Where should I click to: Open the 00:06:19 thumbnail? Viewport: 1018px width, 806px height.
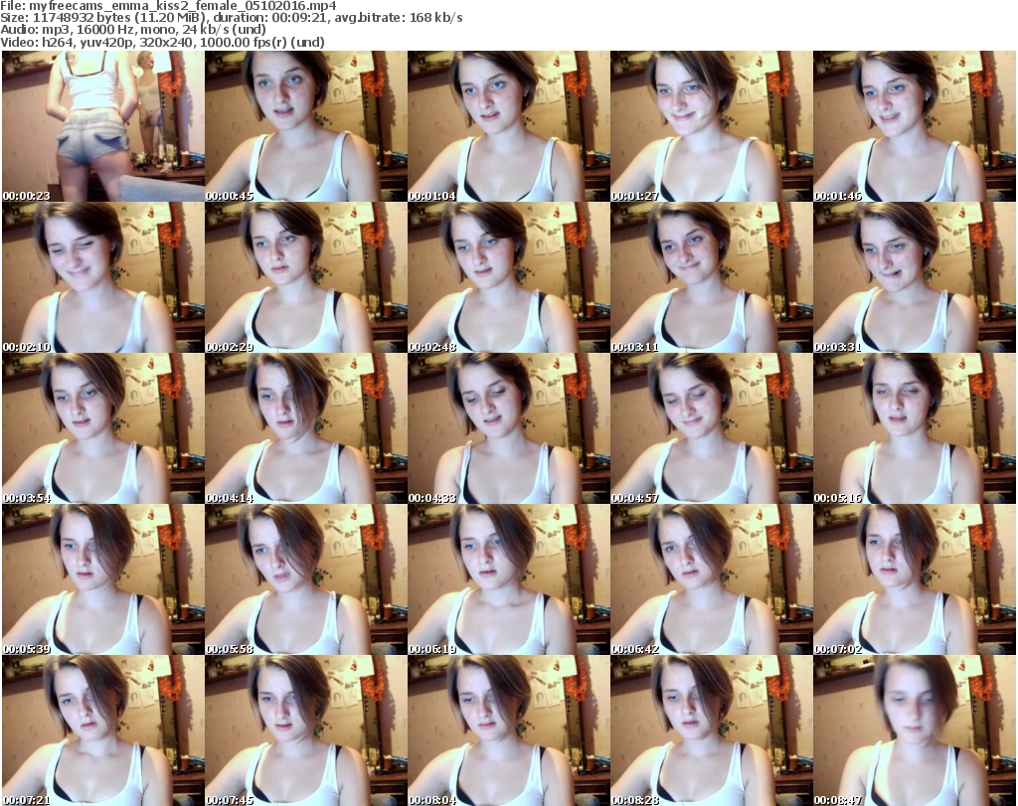508,579
